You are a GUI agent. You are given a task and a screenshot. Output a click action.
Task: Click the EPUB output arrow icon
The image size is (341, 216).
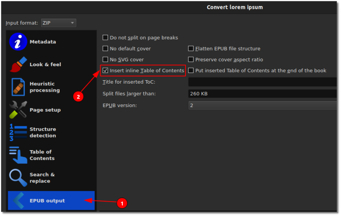[x=18, y=201]
